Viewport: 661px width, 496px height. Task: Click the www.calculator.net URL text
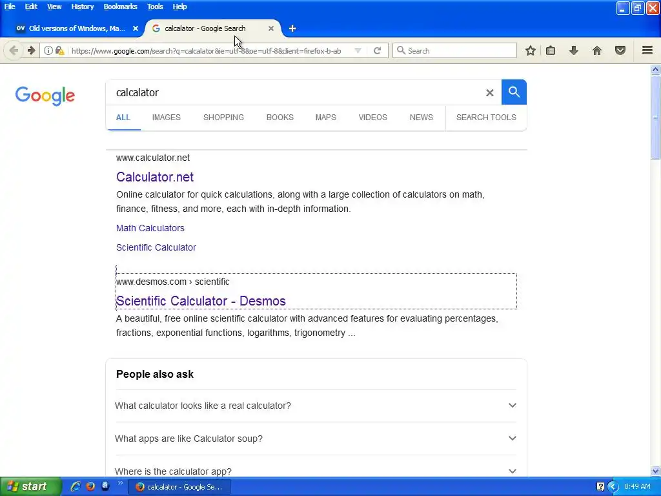pyautogui.click(x=152, y=158)
